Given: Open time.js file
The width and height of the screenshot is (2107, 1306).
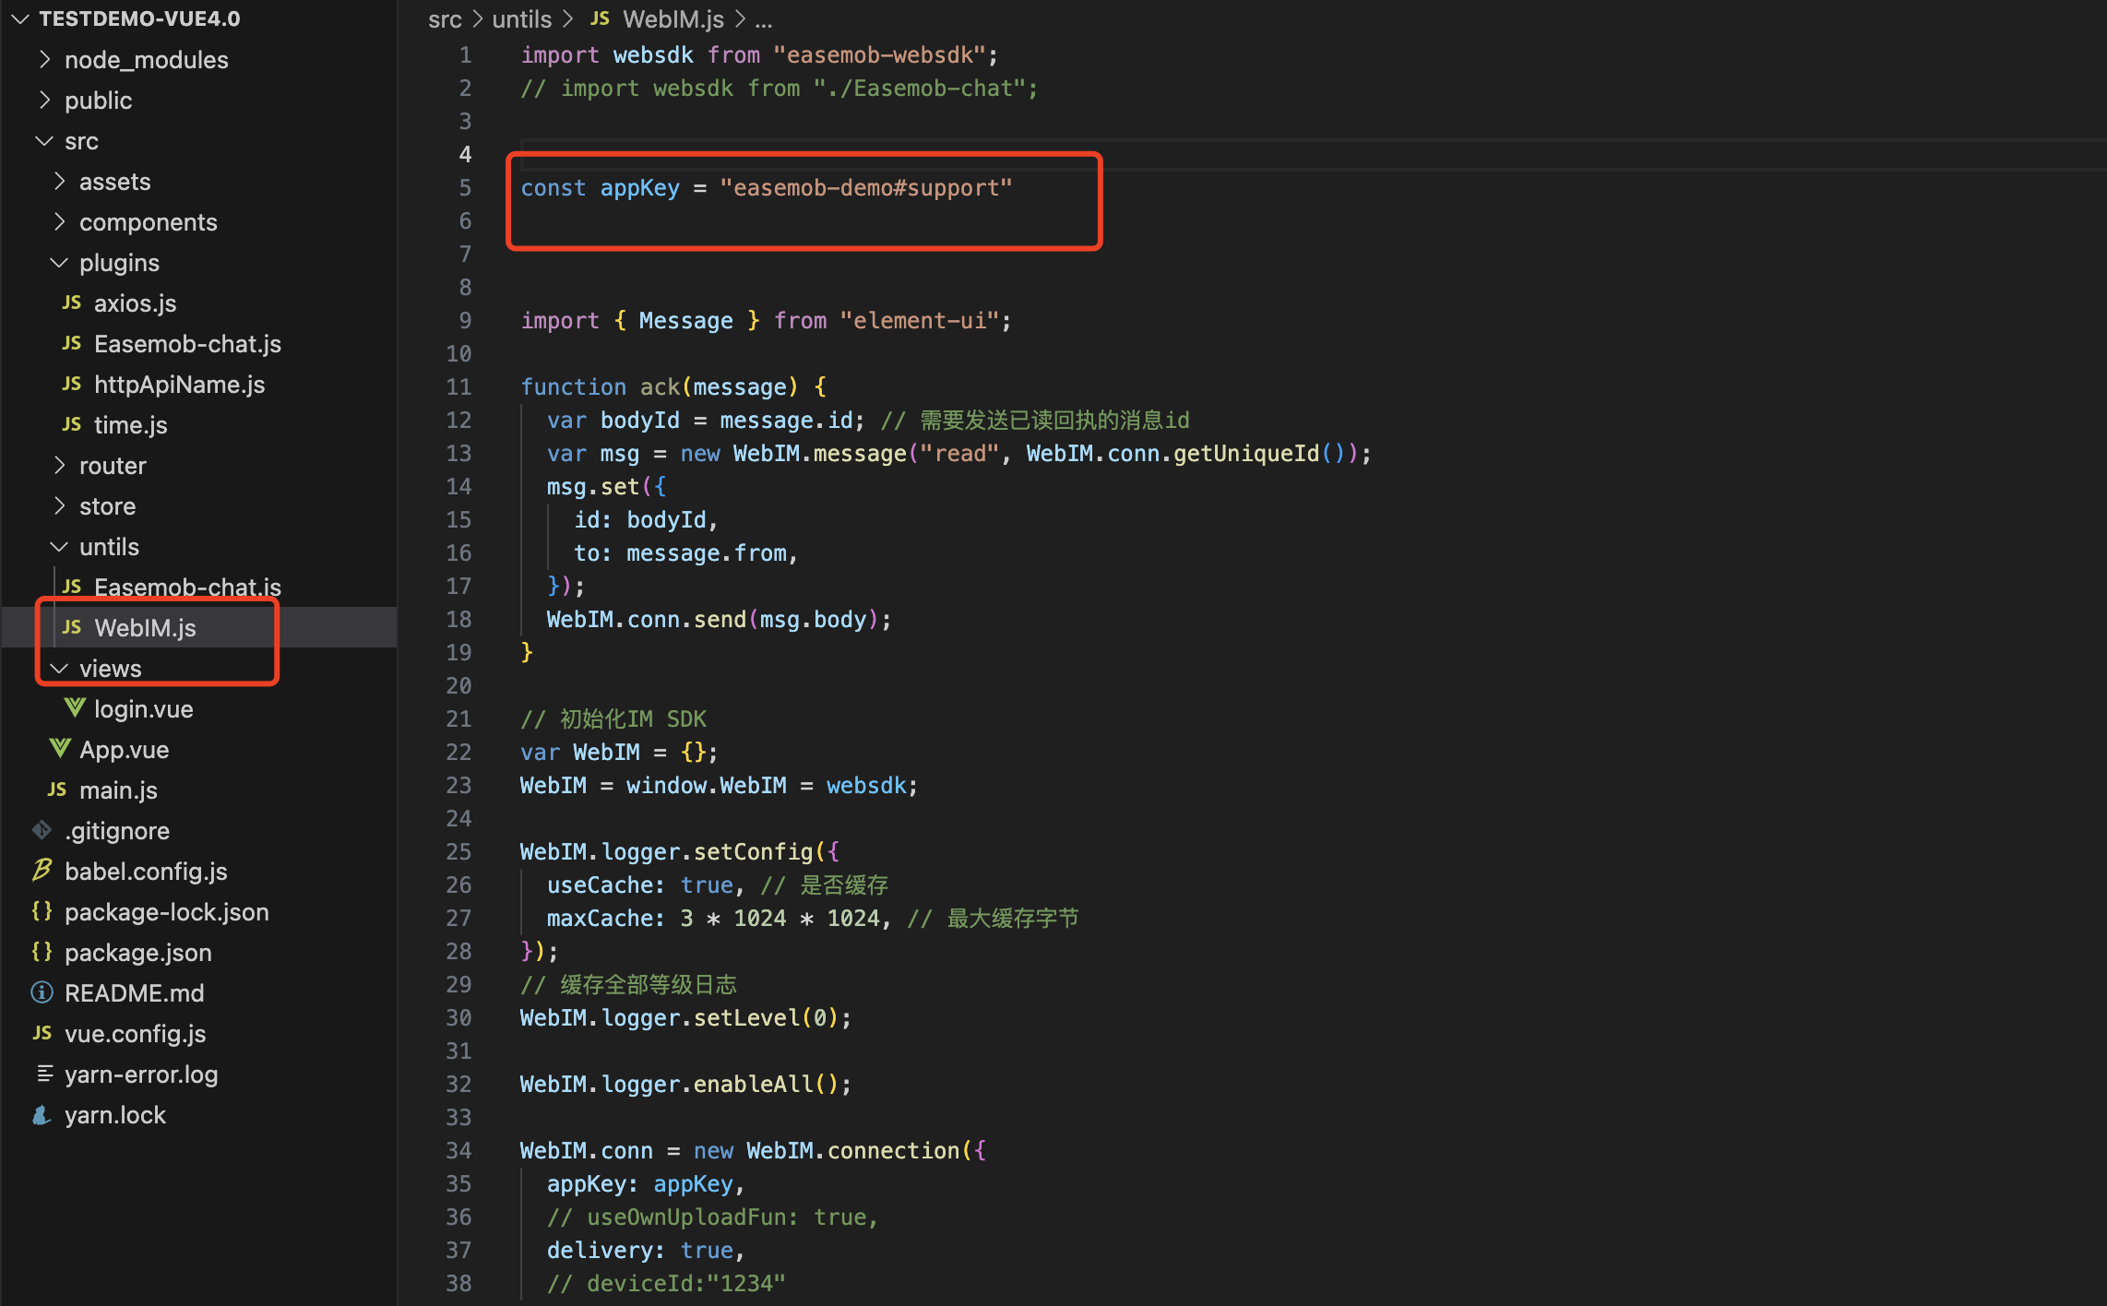Looking at the screenshot, I should tap(130, 425).
